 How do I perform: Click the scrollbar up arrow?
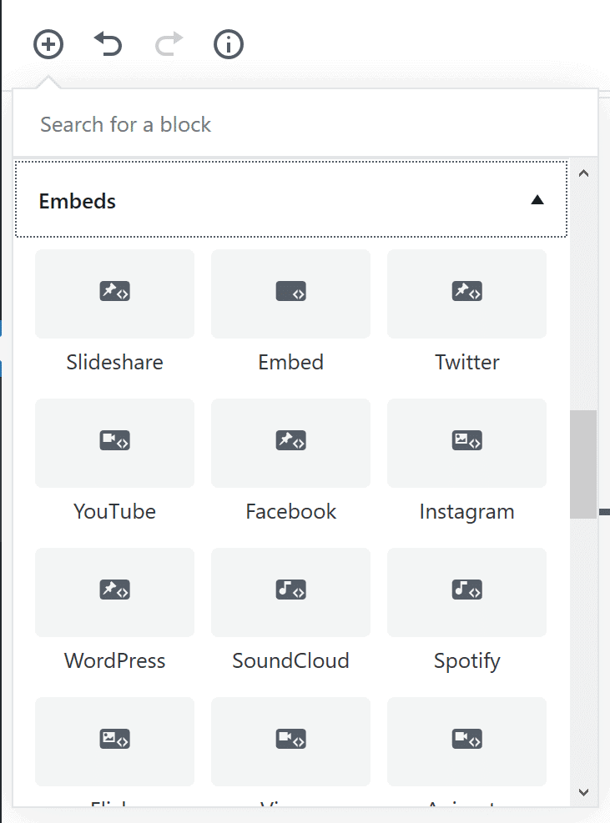coord(583,173)
